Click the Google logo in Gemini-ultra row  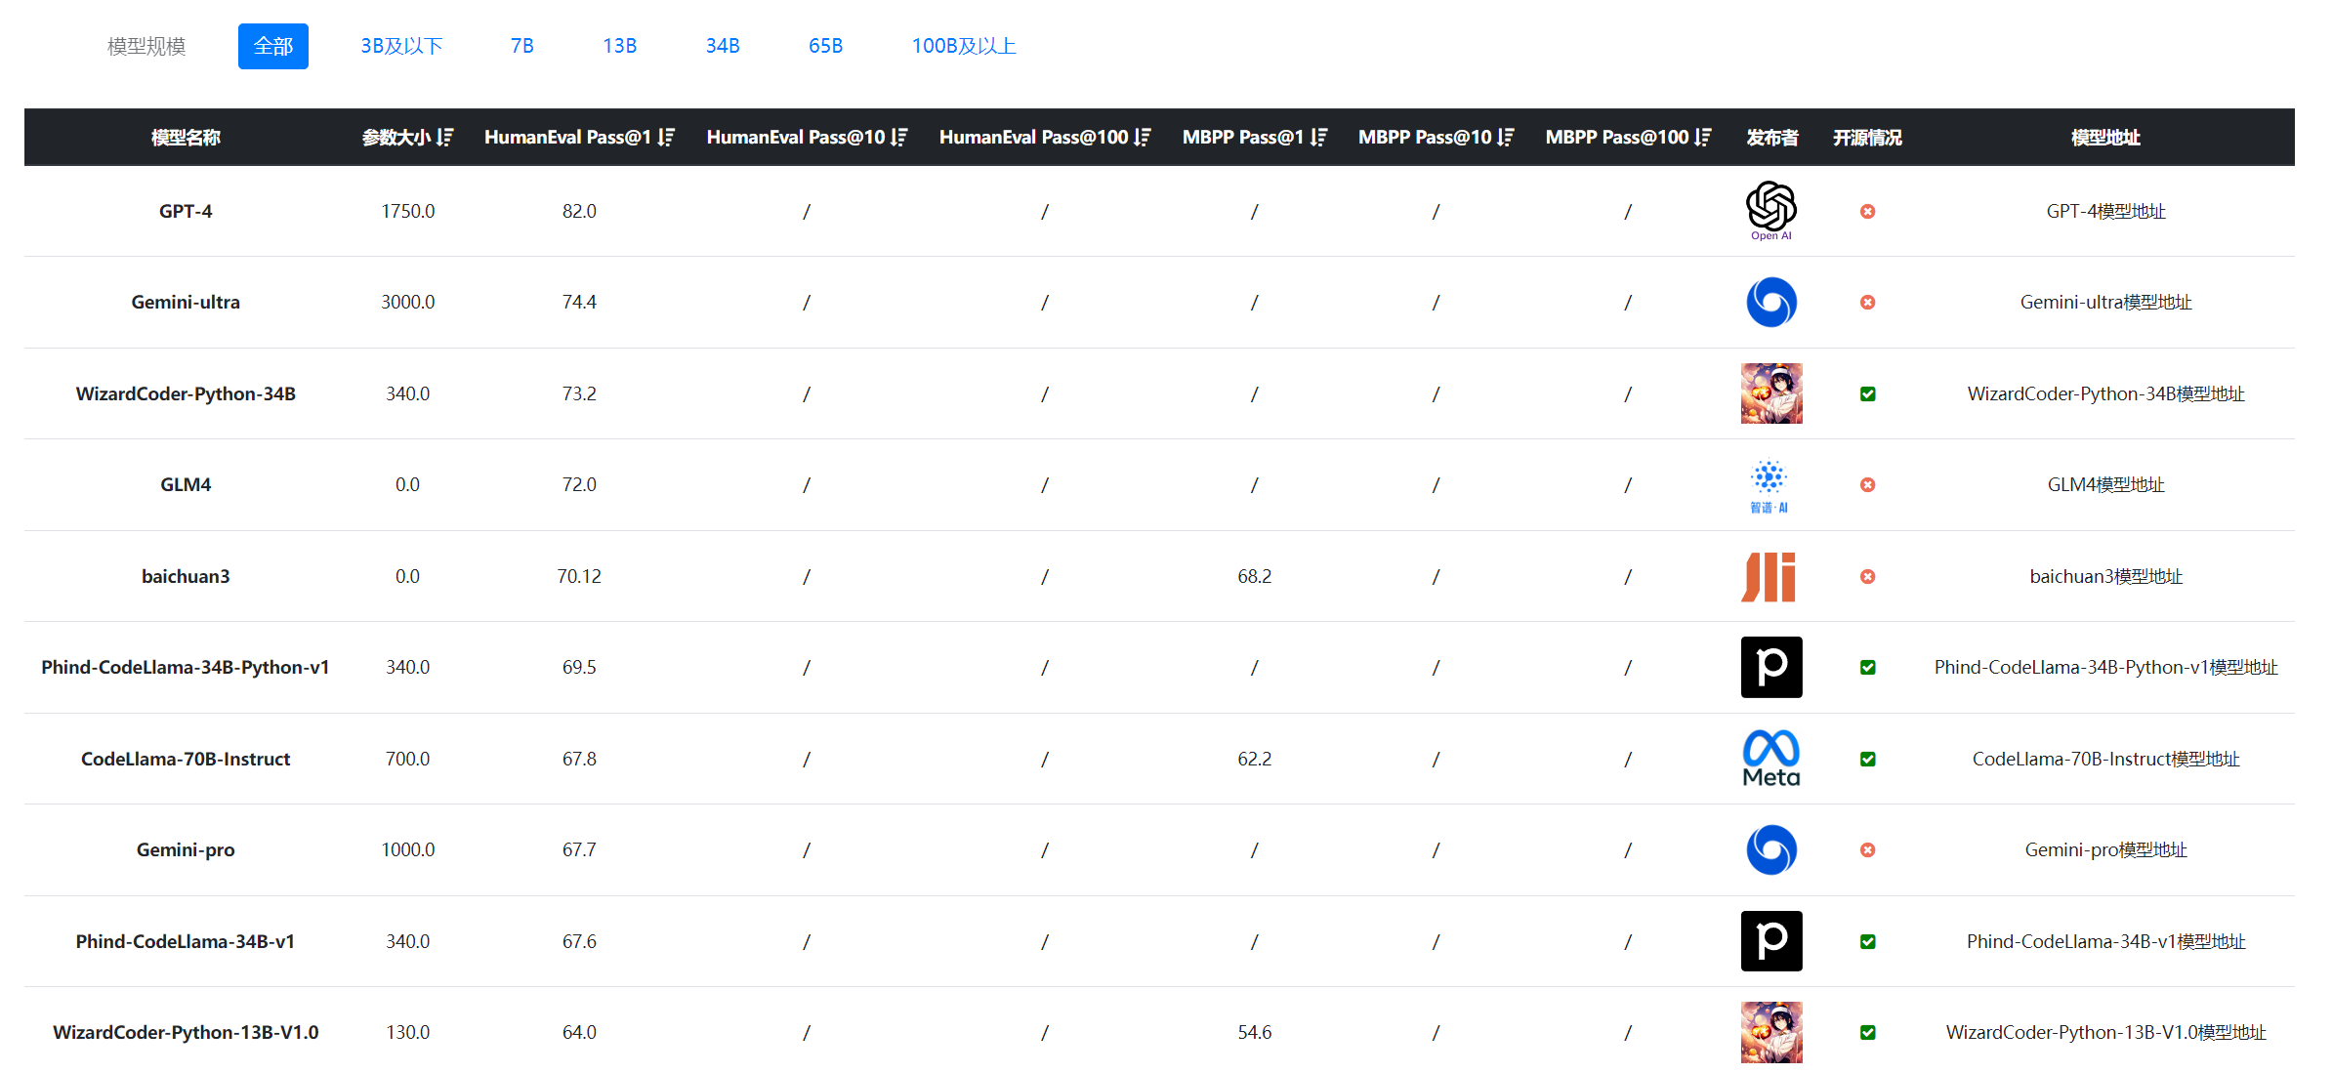1770,302
